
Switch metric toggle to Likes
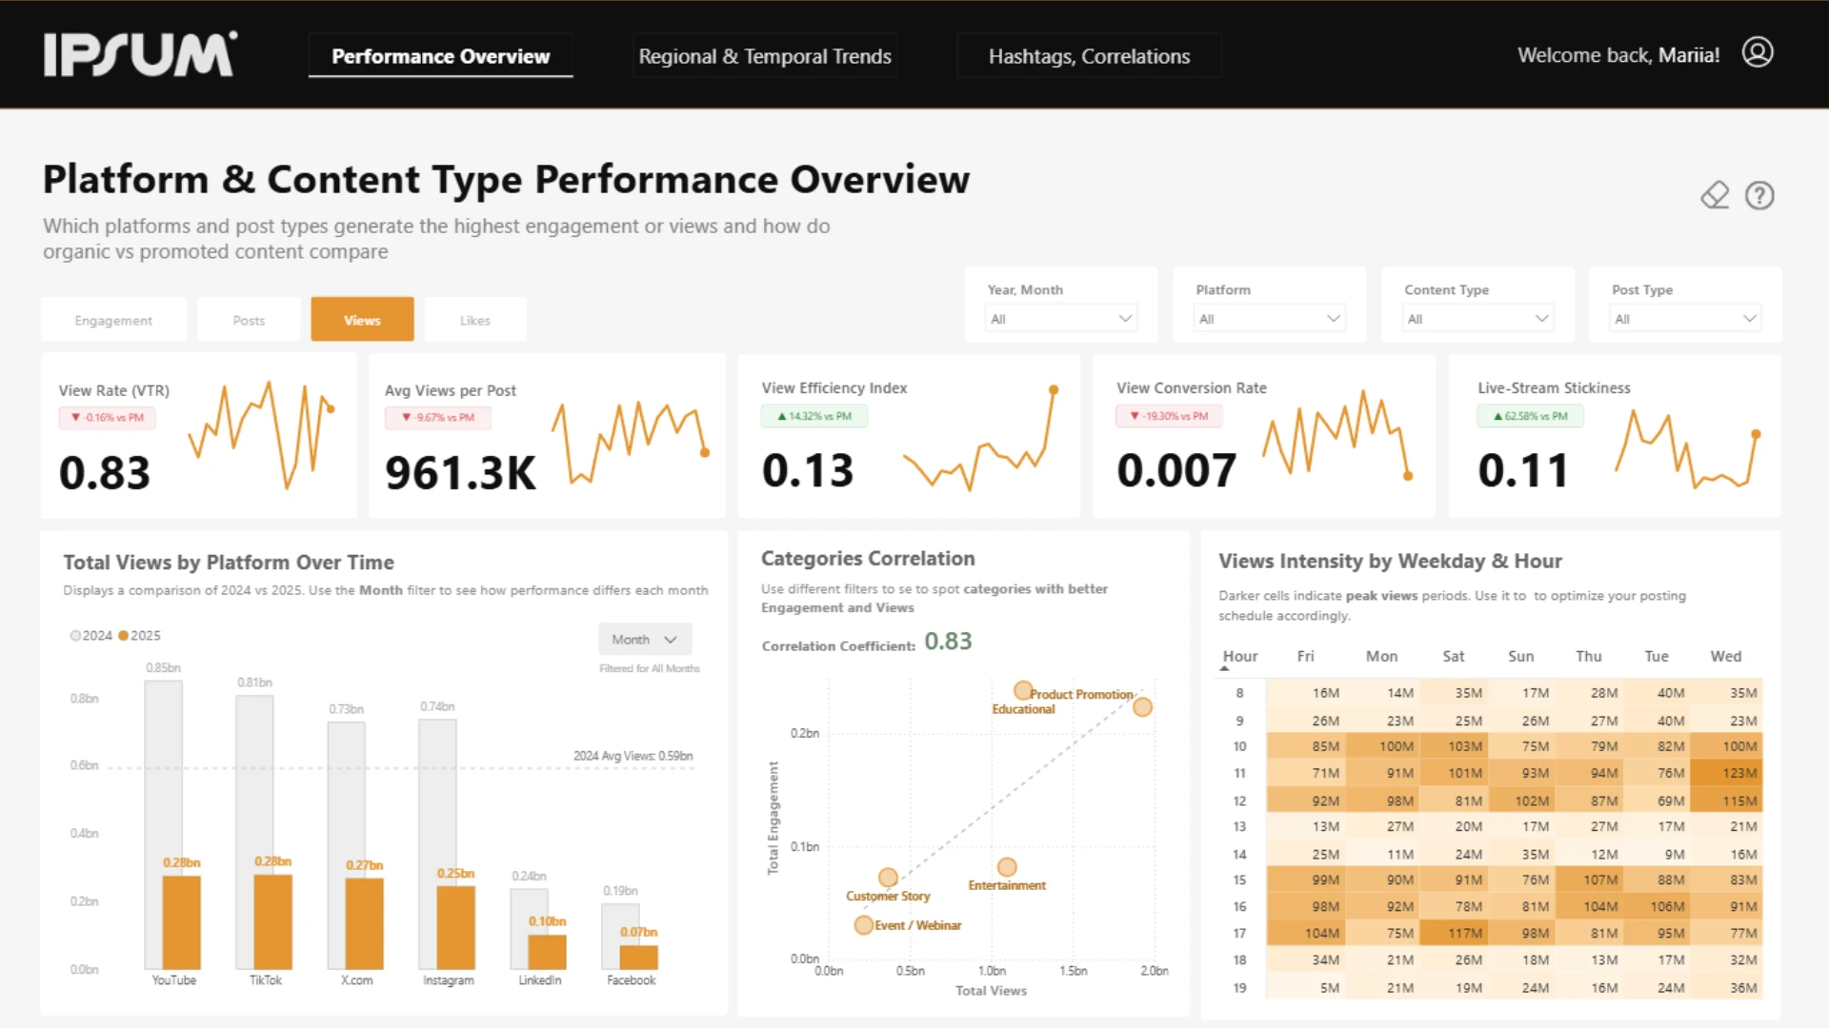tap(474, 321)
